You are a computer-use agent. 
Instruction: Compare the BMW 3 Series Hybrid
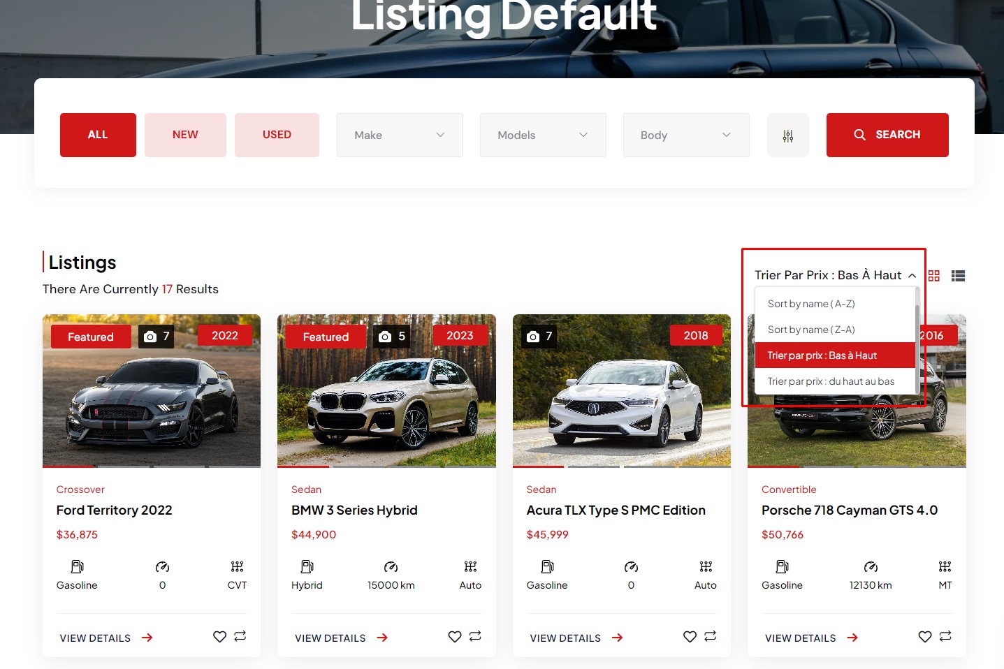click(x=475, y=636)
